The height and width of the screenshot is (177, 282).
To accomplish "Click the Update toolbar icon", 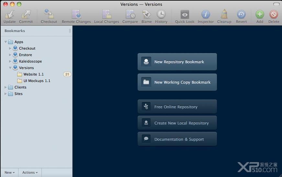I will tap(9, 14).
